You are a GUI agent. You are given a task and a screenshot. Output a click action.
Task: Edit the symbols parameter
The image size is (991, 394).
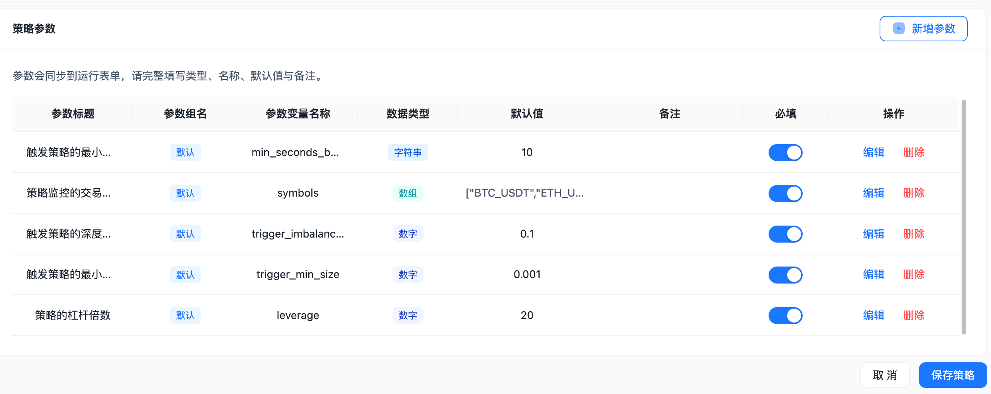click(873, 193)
